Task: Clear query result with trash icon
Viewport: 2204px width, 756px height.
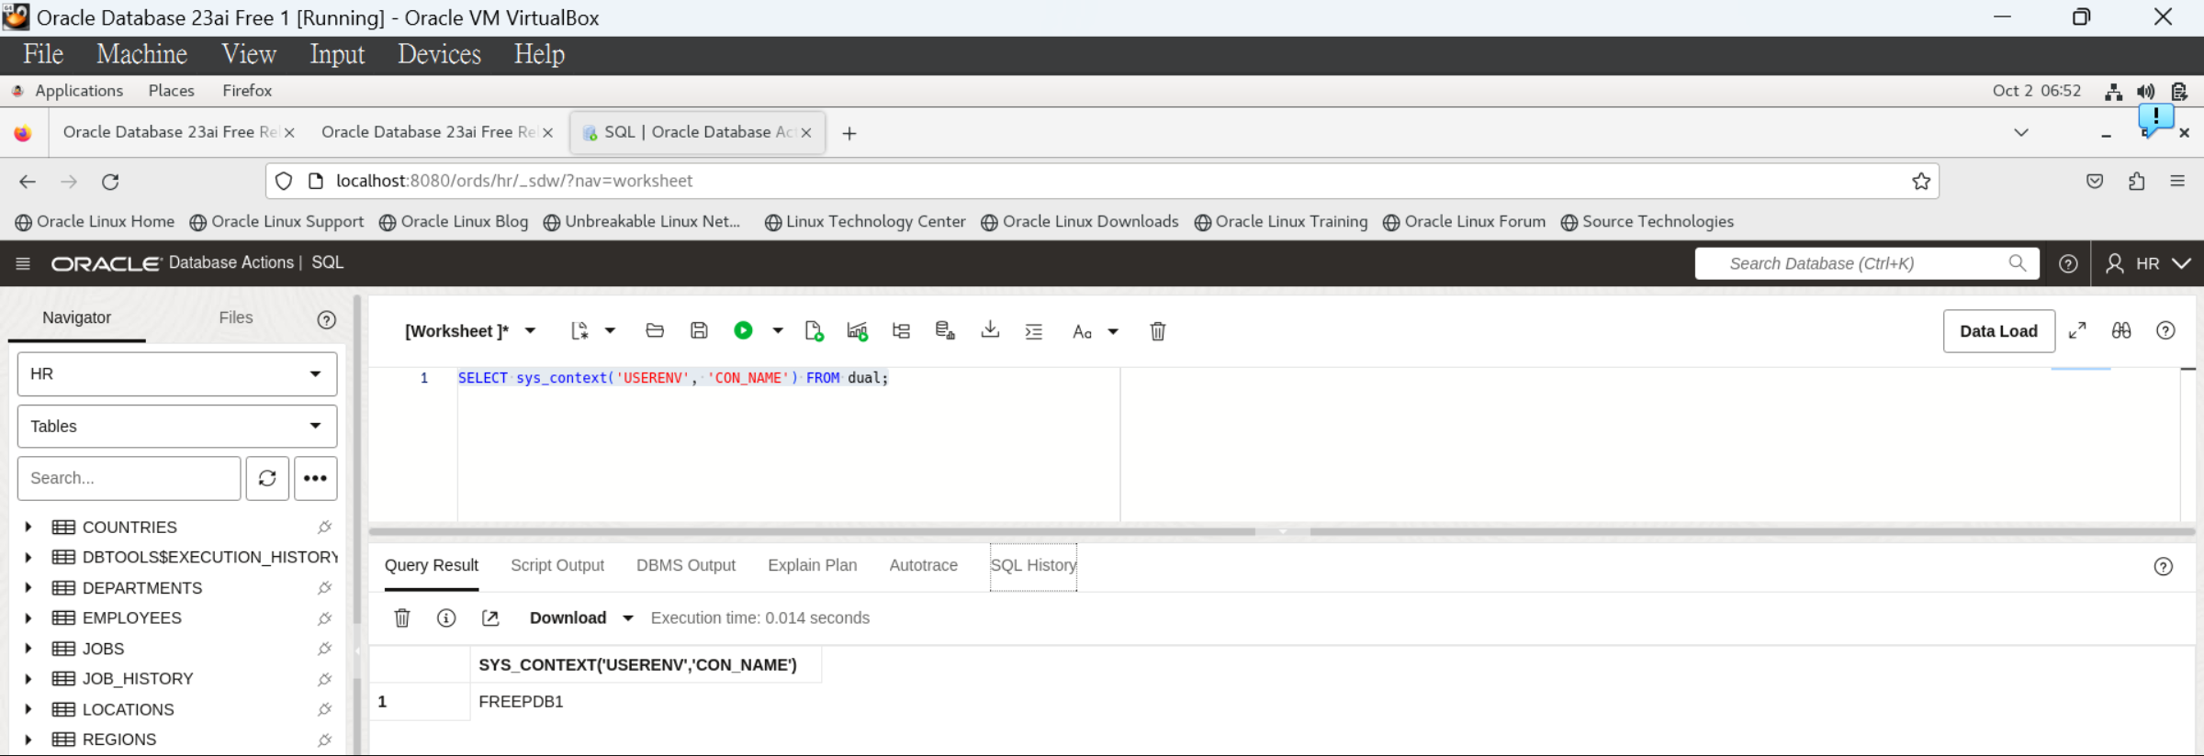Action: [x=402, y=617]
